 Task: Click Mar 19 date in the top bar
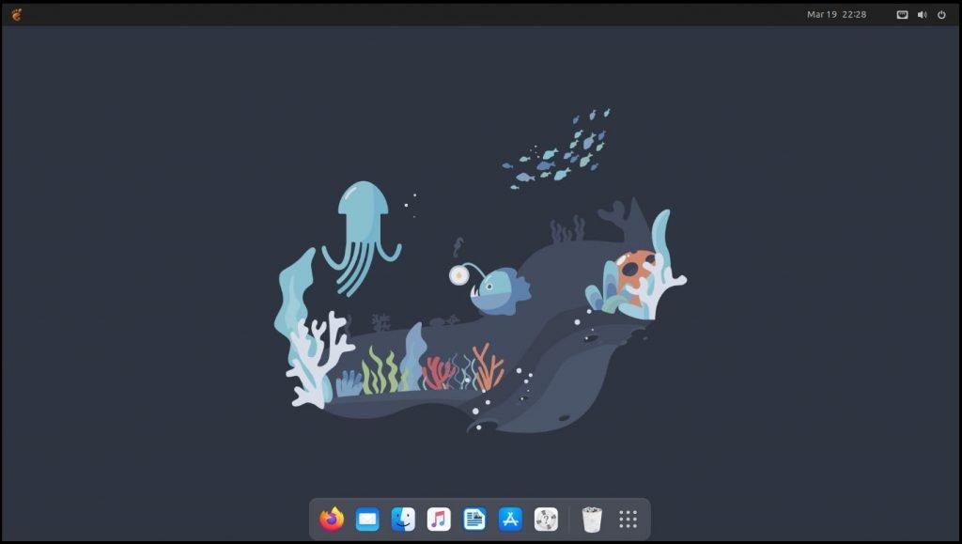(x=820, y=14)
